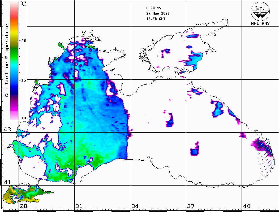Image resolution: width=279 pixels, height=212 pixels.
Task: Click the longitude label 34
Action: [x=135, y=206]
